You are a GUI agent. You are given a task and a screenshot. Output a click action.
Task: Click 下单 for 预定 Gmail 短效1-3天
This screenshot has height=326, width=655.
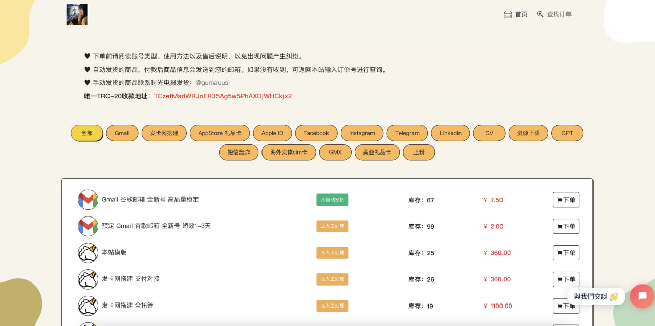tap(566, 226)
